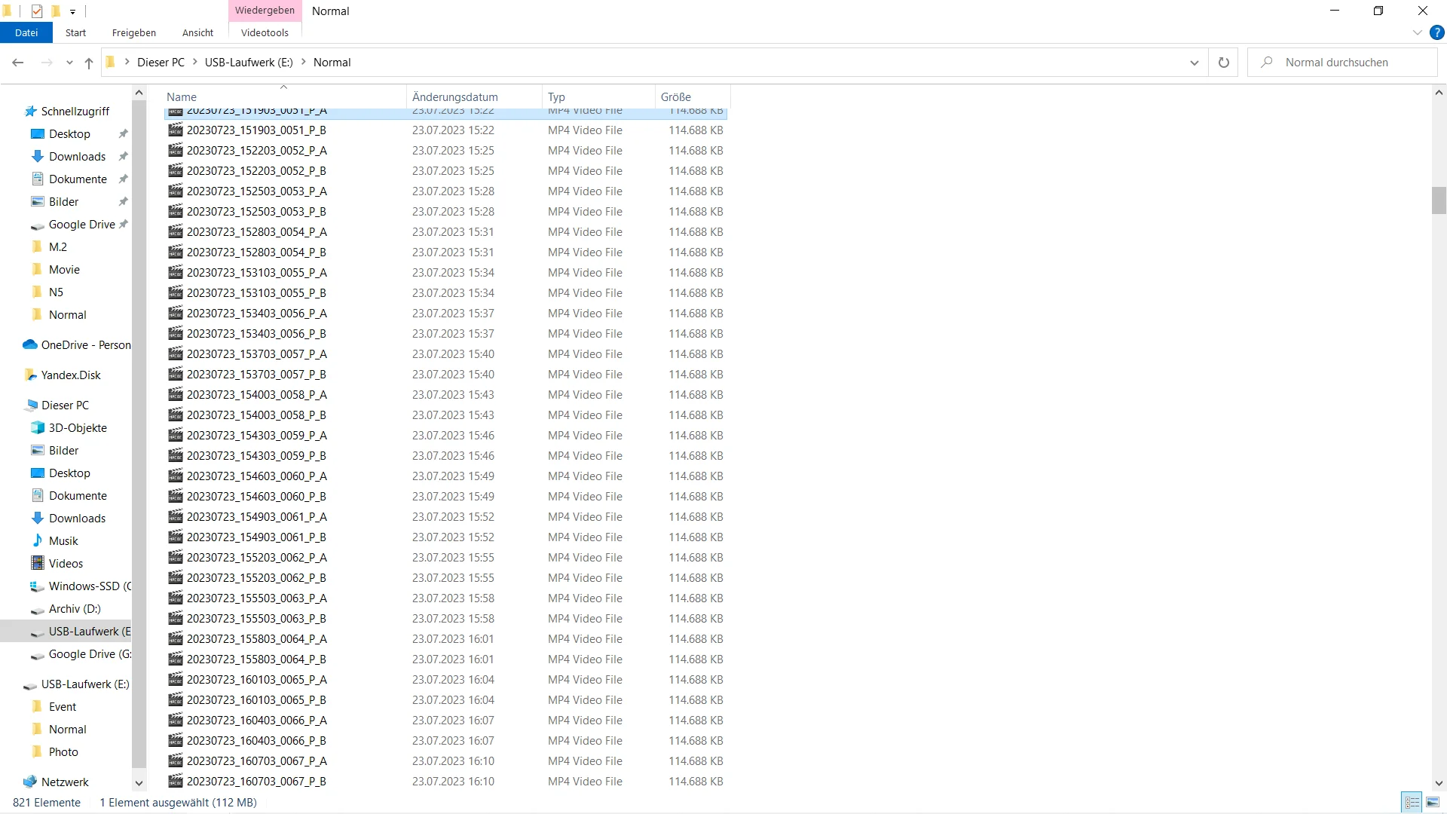Viewport: 1447px width, 814px height.
Task: Select file icon of 20230723_152203_0052_P_A
Action: point(176,150)
